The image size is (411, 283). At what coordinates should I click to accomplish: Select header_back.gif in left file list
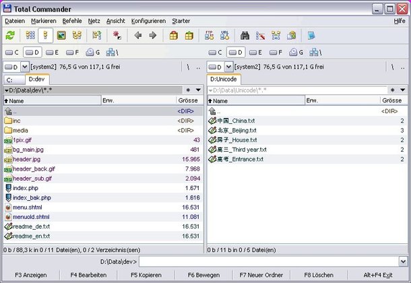pyautogui.click(x=32, y=168)
